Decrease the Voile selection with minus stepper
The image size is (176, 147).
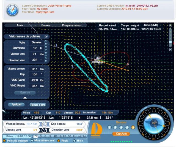46,44
